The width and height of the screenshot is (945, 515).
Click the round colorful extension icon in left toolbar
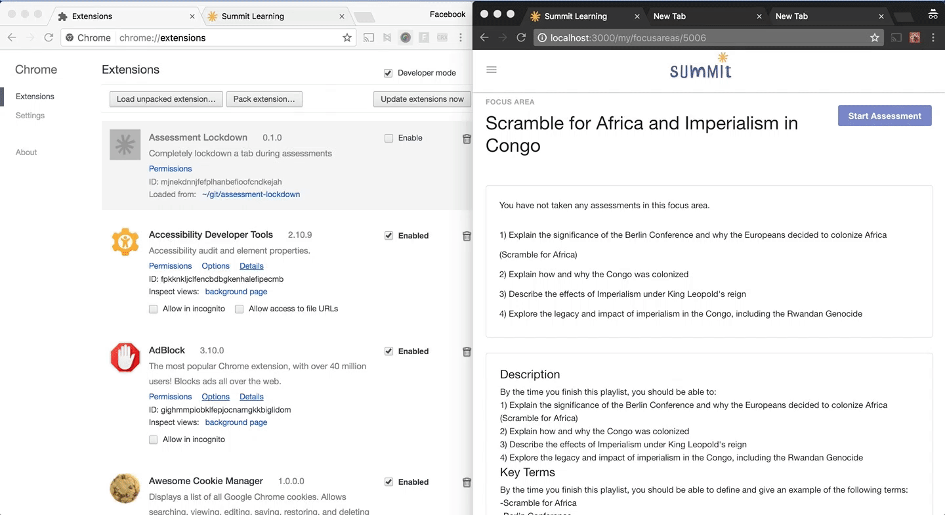406,37
